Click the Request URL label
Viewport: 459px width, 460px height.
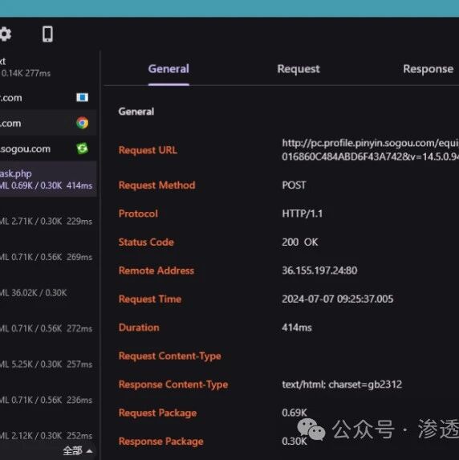(148, 150)
